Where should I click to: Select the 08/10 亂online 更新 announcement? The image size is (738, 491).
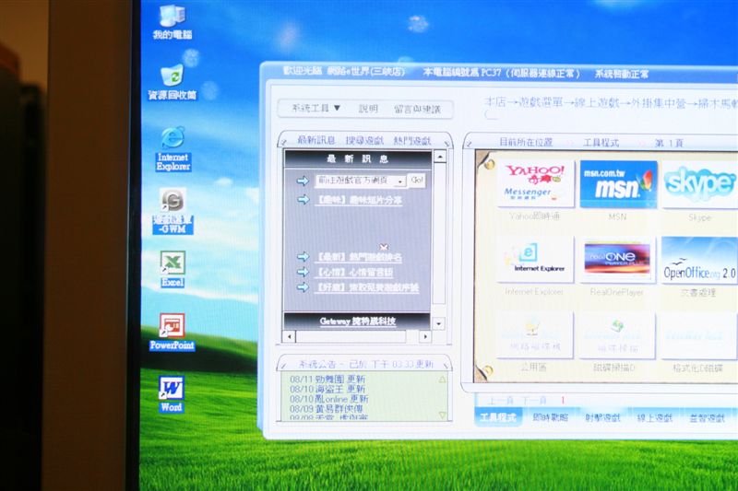click(328, 399)
